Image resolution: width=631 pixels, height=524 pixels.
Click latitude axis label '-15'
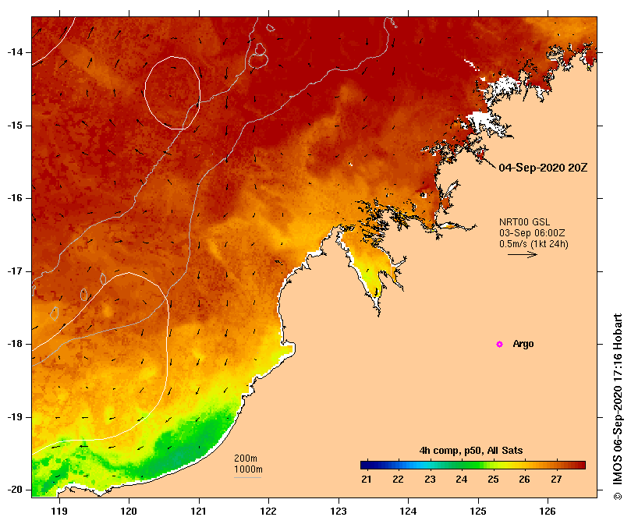pyautogui.click(x=16, y=126)
